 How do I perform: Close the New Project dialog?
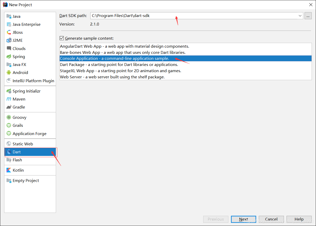coord(310,5)
